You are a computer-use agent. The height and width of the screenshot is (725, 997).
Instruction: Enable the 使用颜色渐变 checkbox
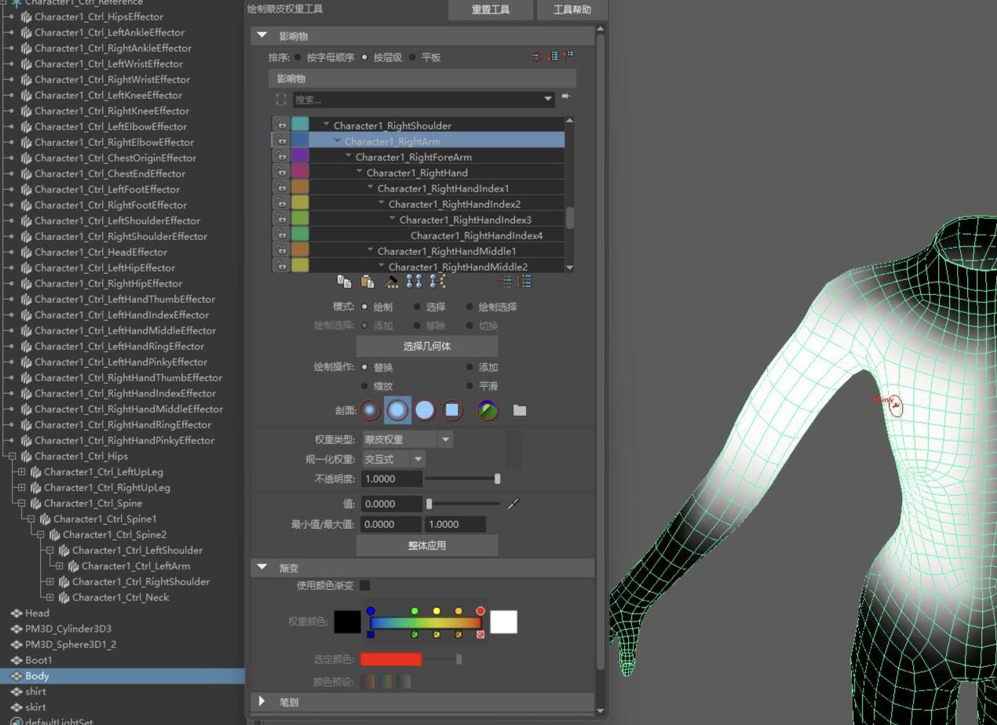[364, 585]
